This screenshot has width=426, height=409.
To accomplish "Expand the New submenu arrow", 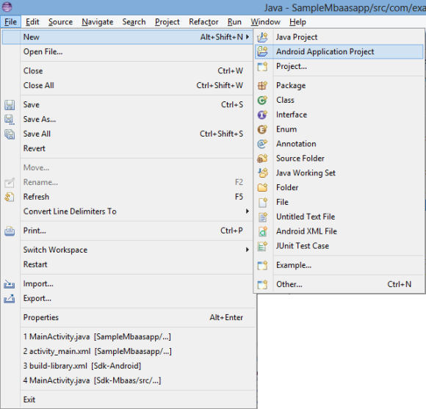I will pyautogui.click(x=248, y=37).
